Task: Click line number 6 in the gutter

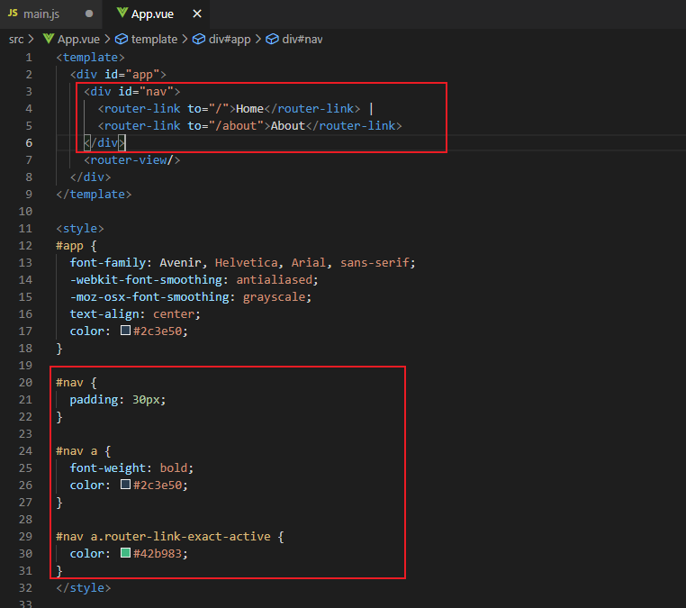Action: click(x=29, y=142)
